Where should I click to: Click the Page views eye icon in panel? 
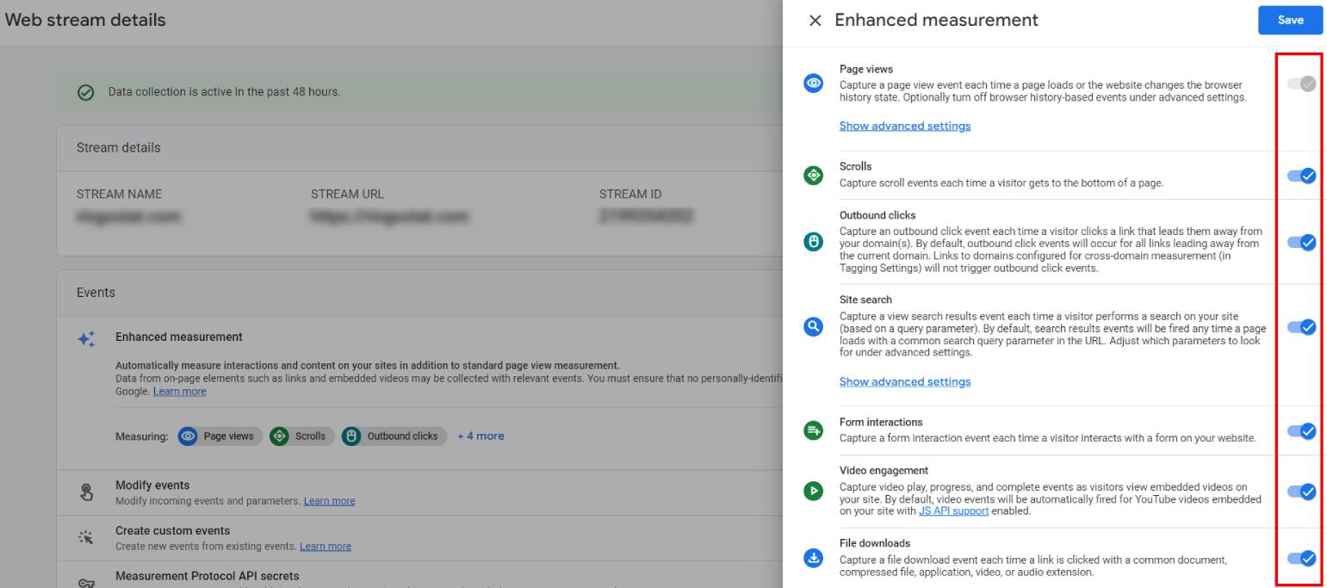pyautogui.click(x=813, y=84)
